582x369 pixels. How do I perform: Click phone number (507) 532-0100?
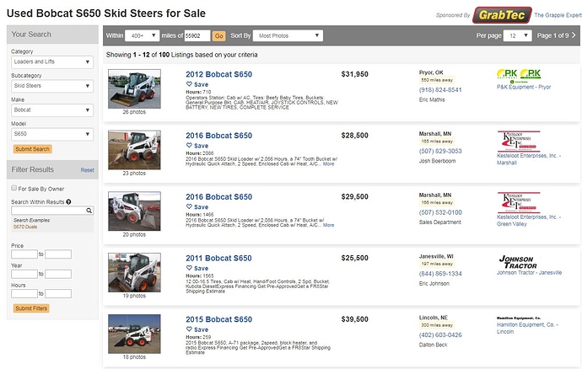point(440,212)
